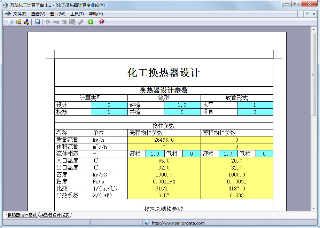Click the grayed-out undo arrow icon
The width and height of the screenshot is (320, 228).
(48, 22)
